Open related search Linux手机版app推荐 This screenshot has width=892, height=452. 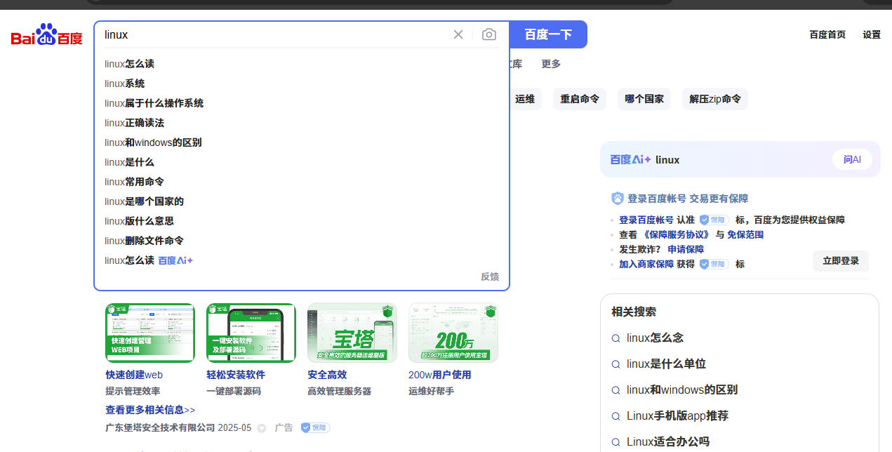(x=677, y=416)
